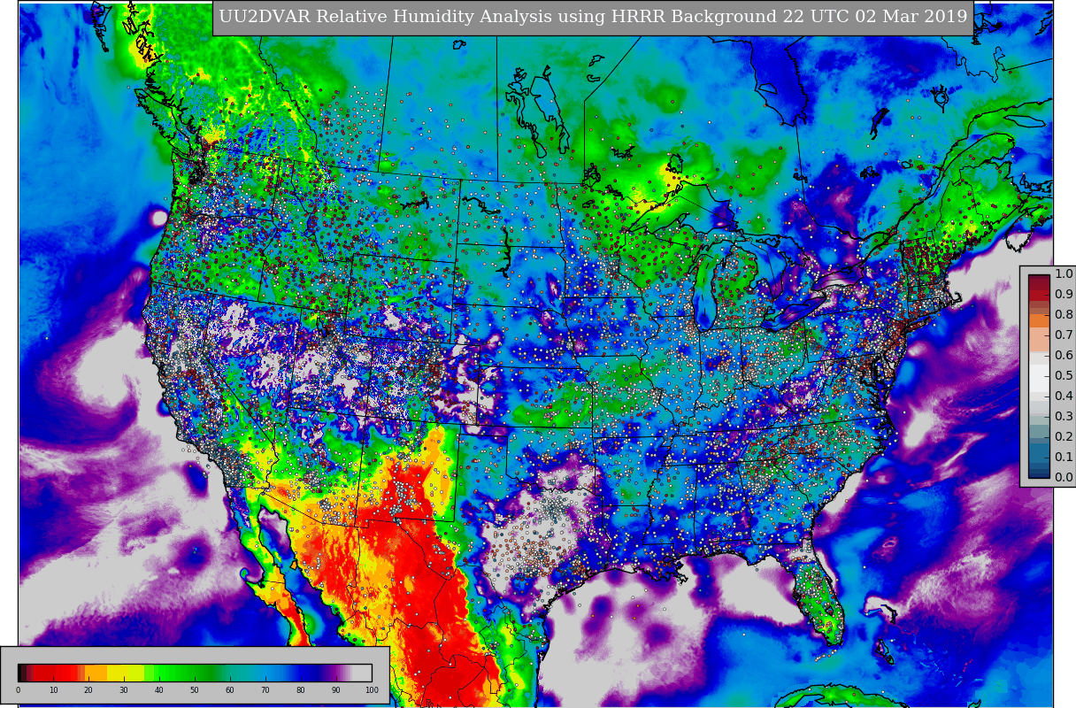Screen dimensions: 1076x708
Task: Click the '10' tick label on humidity colorbar
Action: click(53, 690)
